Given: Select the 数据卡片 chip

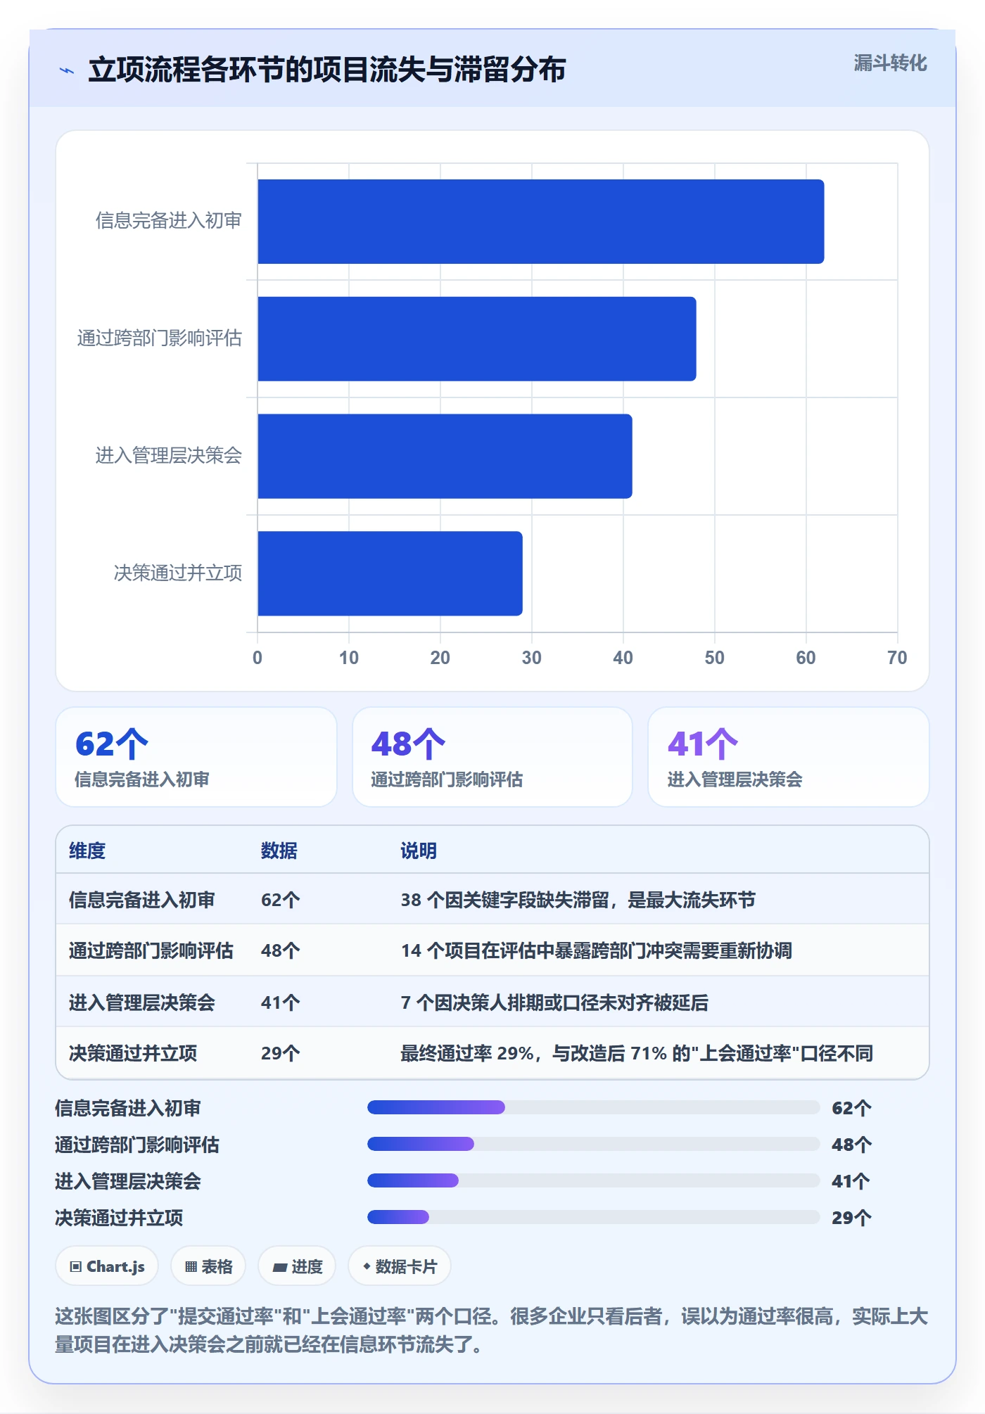Looking at the screenshot, I should (x=400, y=1266).
